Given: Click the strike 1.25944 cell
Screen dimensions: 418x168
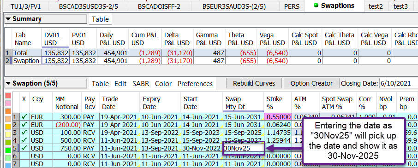Looking at the screenshot, I should point(277,140).
